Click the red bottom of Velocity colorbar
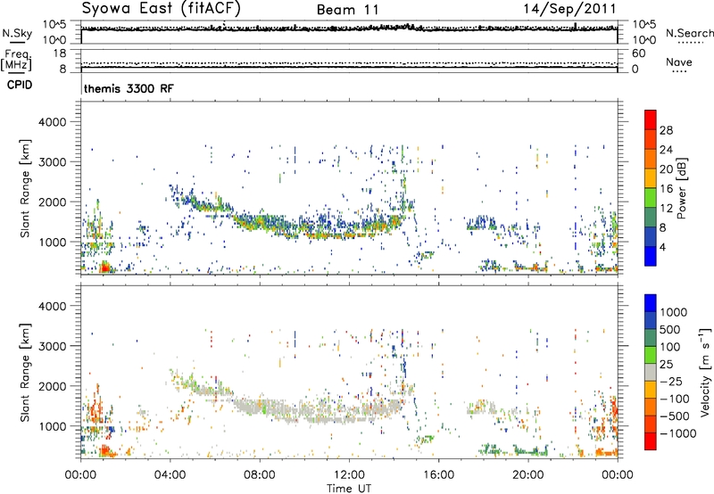This screenshot has height=494, width=714. tap(651, 441)
